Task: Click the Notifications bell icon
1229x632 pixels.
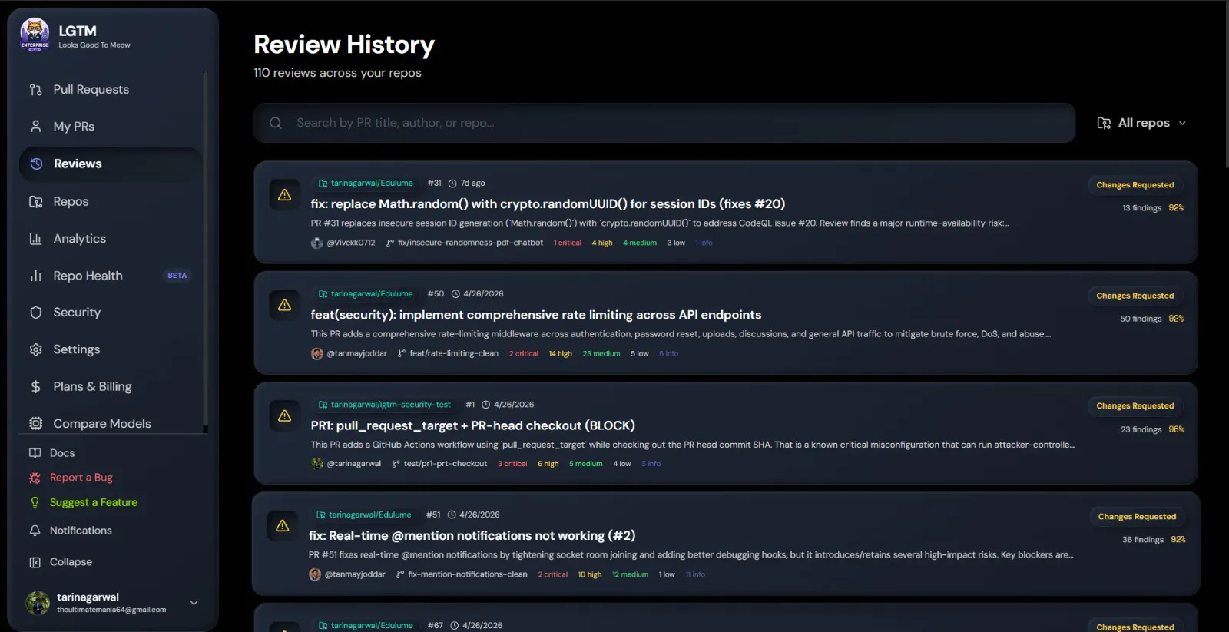Action: pos(35,531)
